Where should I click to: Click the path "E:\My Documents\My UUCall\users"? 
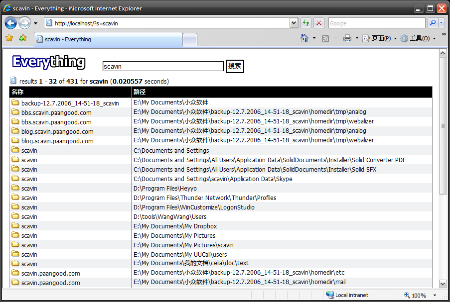coord(180,254)
